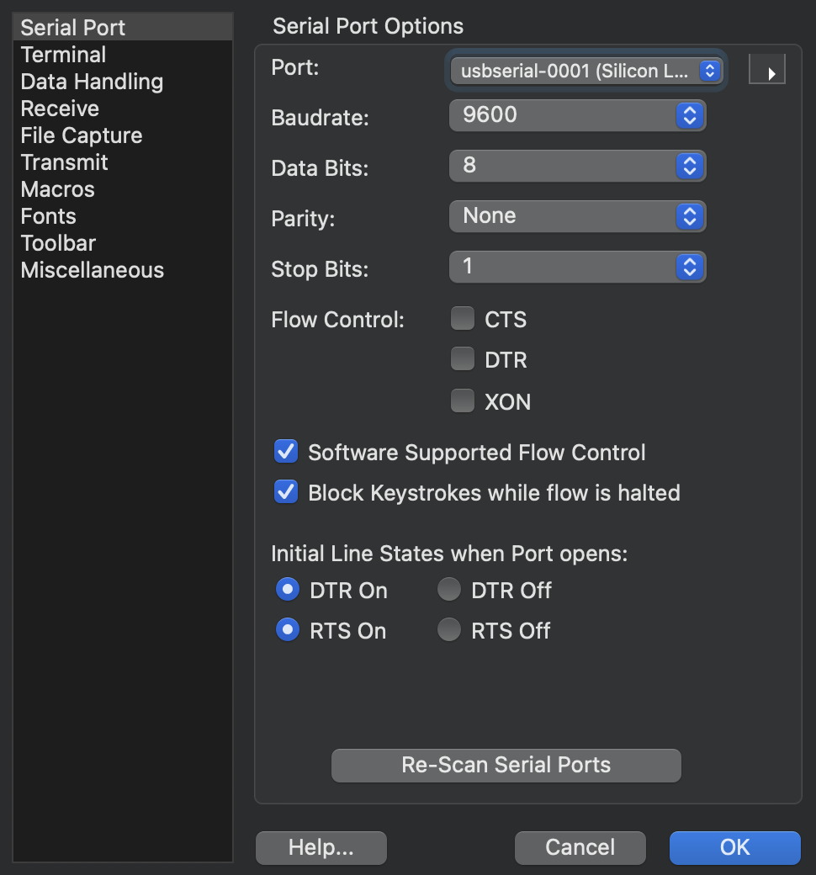Enable XON flow control checkbox

(x=463, y=401)
